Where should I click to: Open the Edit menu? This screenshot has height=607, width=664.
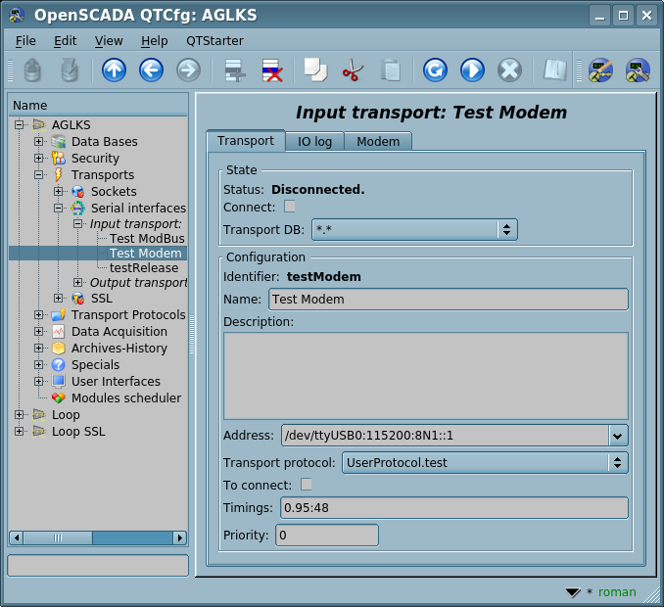(66, 41)
